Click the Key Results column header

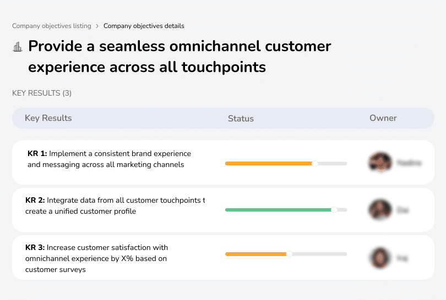(48, 118)
